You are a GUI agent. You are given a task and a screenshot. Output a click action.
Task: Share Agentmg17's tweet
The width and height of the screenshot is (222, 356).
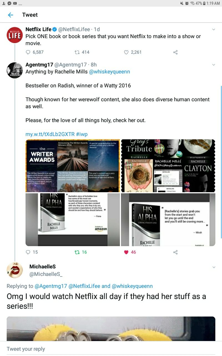[x=175, y=252]
